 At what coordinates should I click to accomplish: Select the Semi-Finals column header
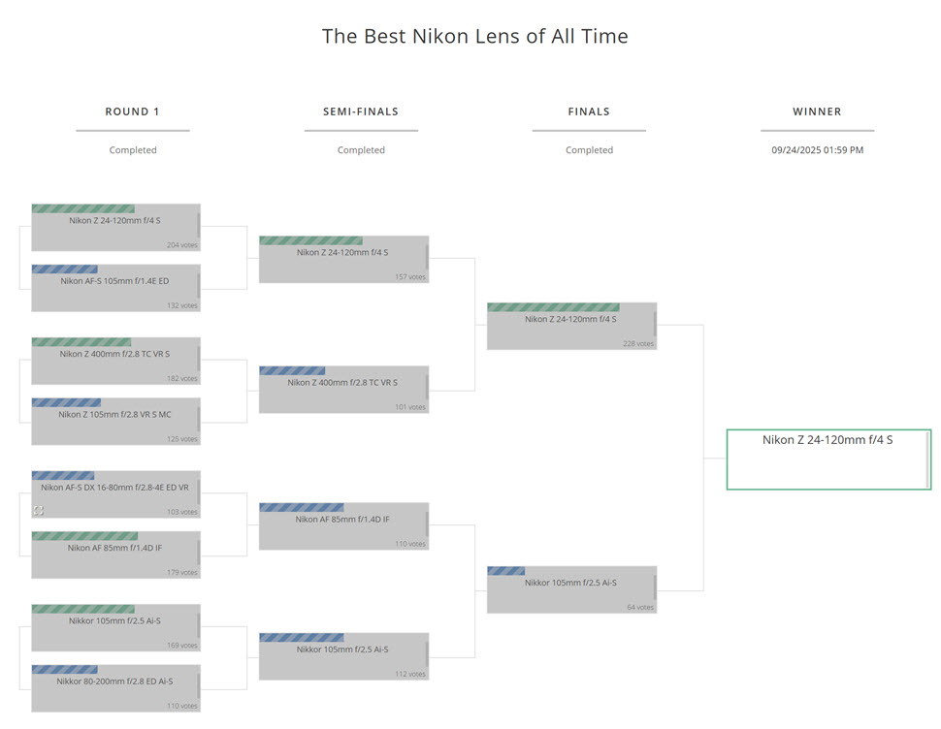point(361,111)
